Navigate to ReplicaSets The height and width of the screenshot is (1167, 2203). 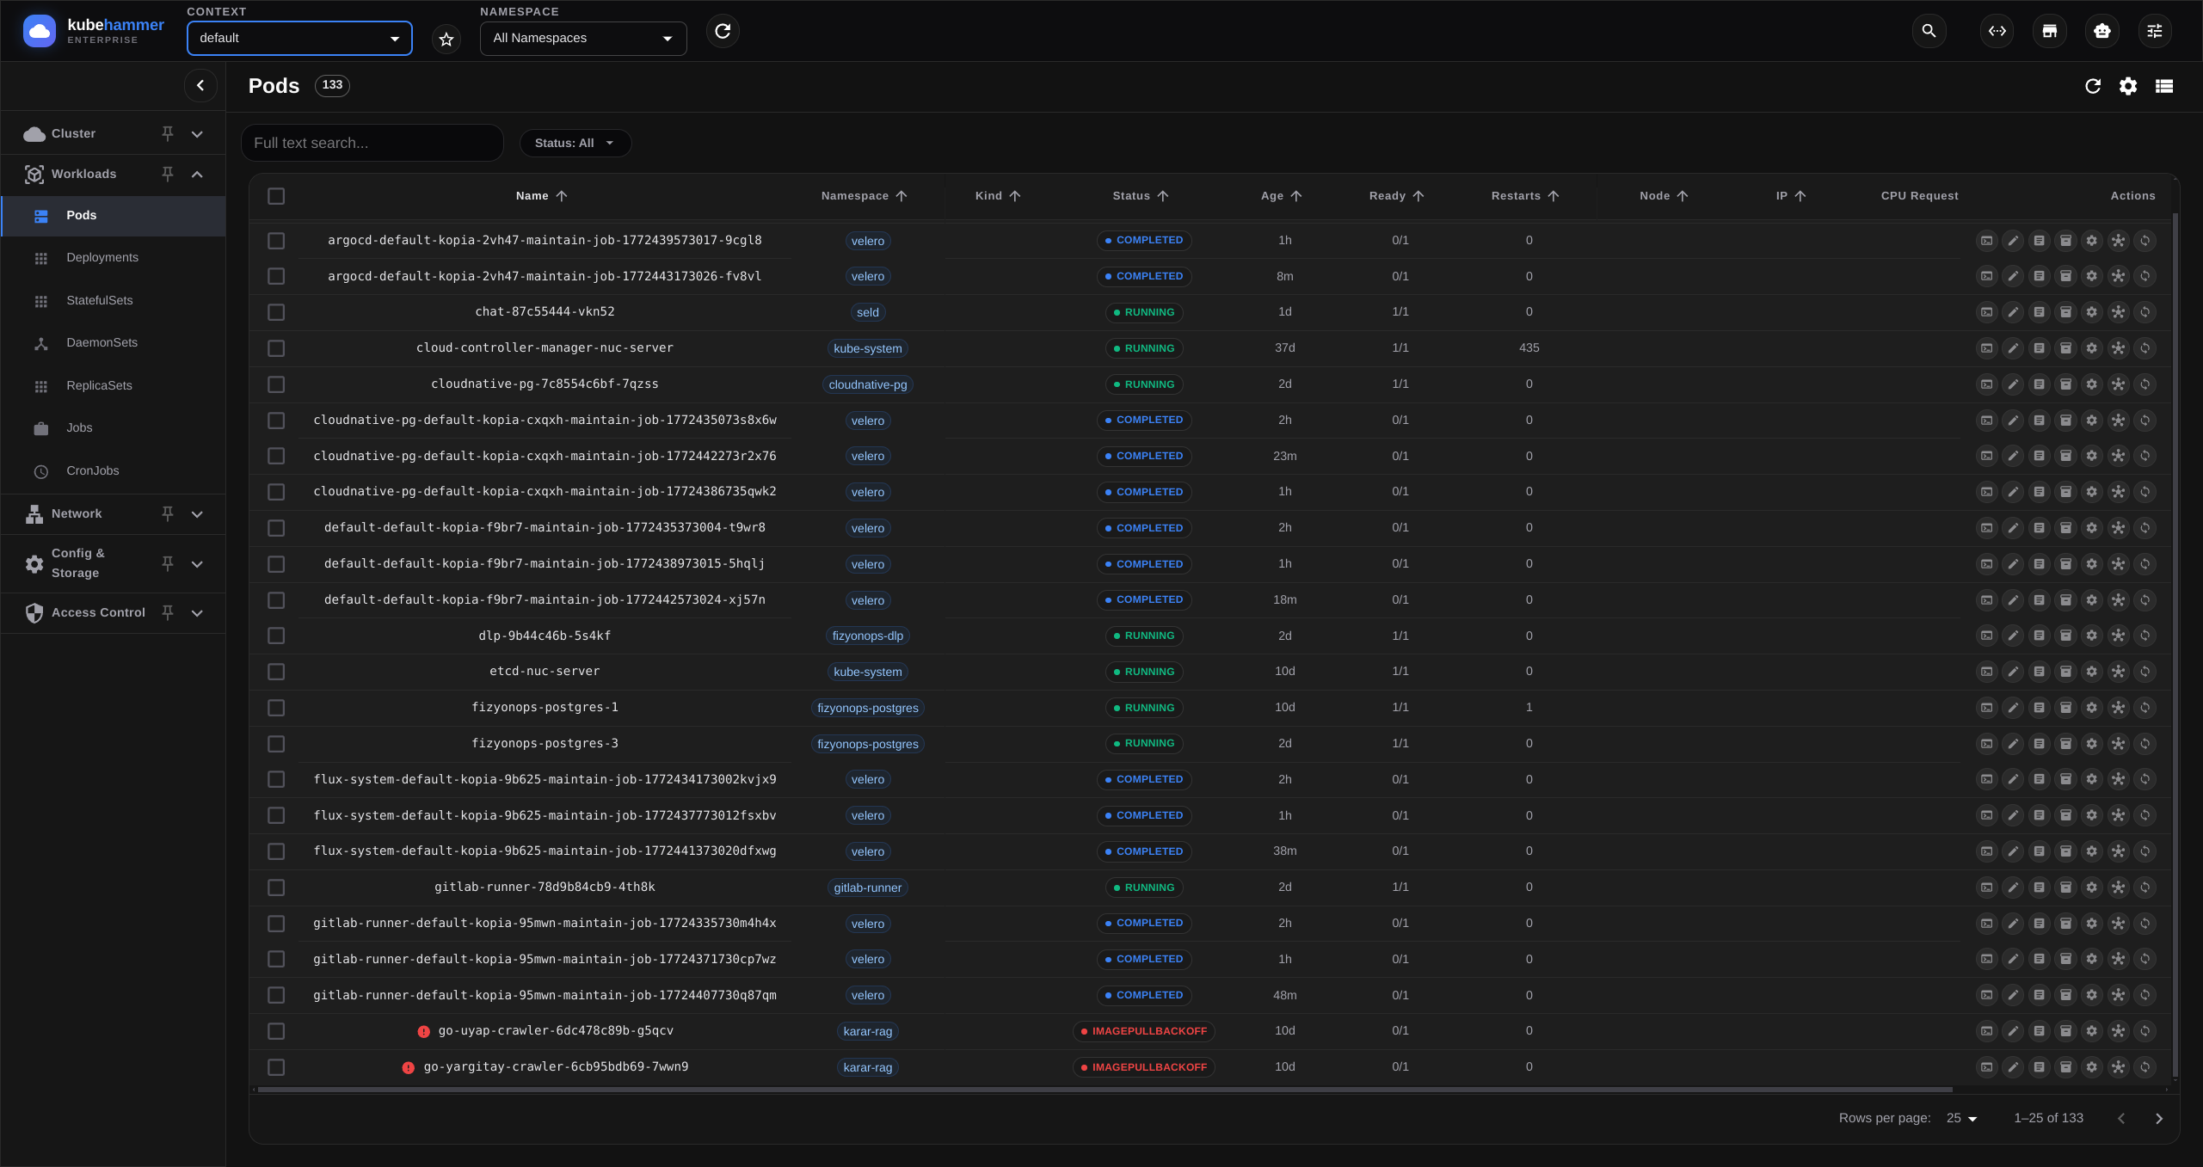click(114, 385)
